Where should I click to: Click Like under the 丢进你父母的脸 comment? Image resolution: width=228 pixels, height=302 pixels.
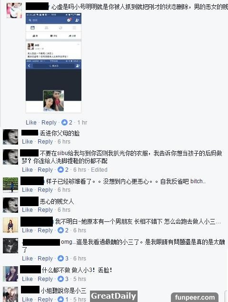pyautogui.click(x=27, y=142)
